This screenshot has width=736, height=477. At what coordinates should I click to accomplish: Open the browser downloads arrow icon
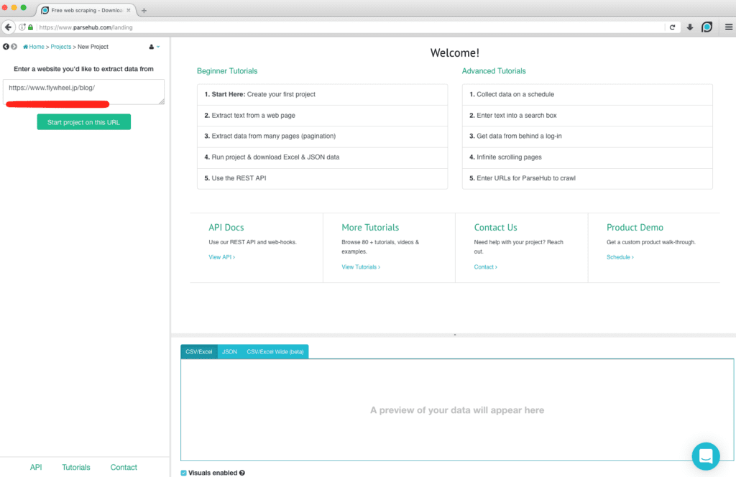(690, 27)
